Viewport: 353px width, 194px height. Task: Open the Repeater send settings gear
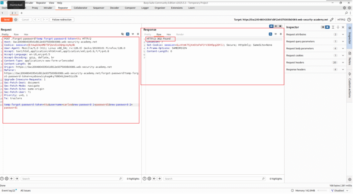pos(16,20)
